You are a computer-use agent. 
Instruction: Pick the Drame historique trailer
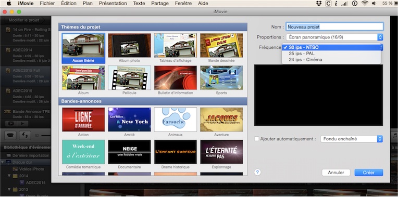176,152
